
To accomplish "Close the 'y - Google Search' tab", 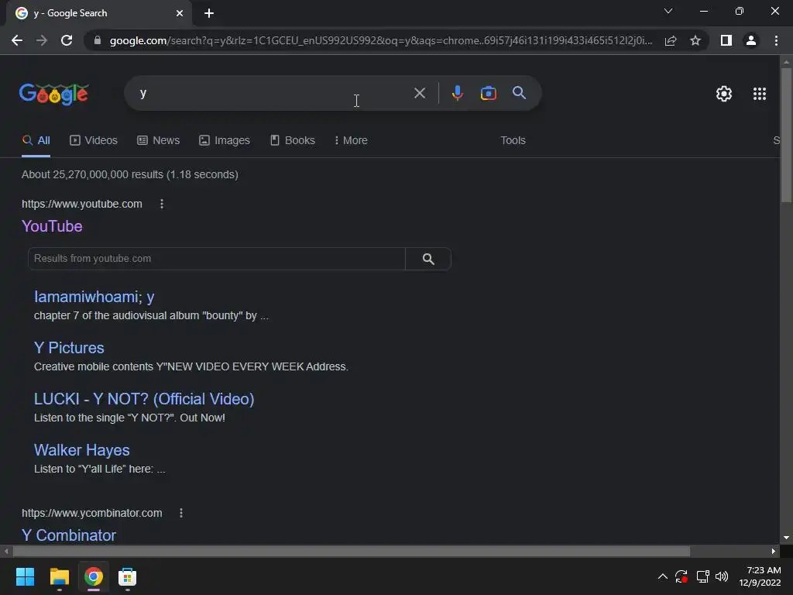I will pos(179,13).
